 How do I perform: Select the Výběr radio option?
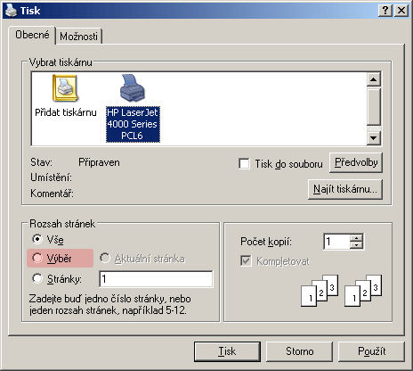point(37,258)
